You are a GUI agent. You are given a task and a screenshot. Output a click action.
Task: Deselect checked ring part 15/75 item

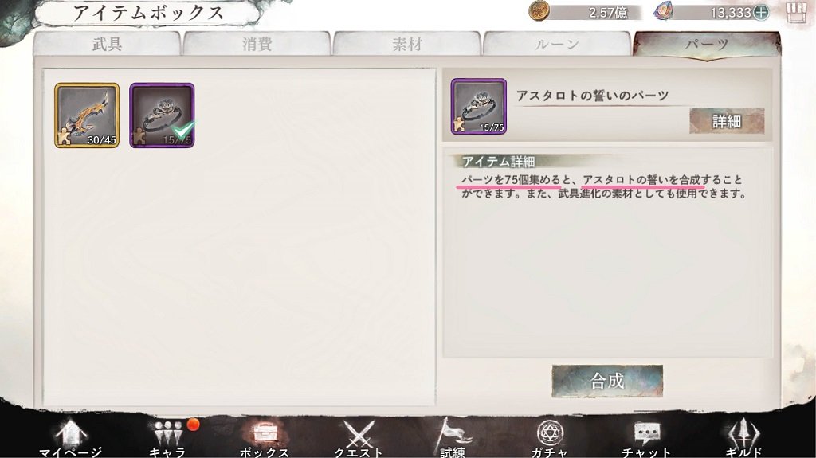[162, 115]
